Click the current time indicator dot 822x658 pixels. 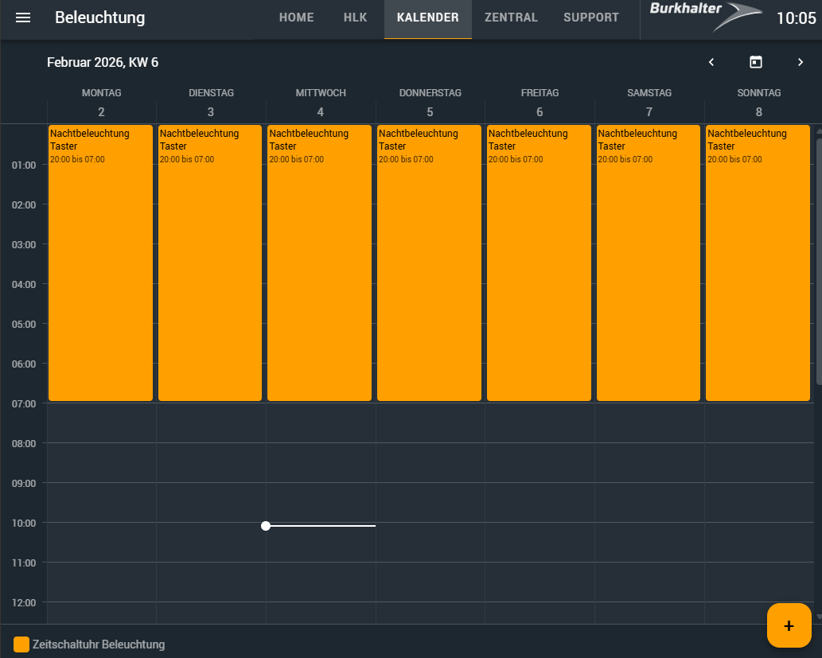[266, 526]
